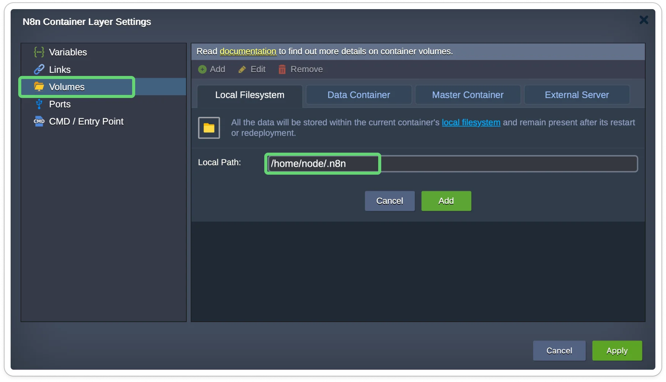666x382 pixels.
Task: Click Add in the volumes toolbar
Action: pos(212,69)
